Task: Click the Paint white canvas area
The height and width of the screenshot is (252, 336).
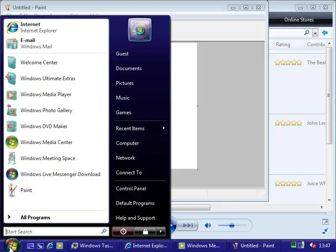Action: point(184,106)
